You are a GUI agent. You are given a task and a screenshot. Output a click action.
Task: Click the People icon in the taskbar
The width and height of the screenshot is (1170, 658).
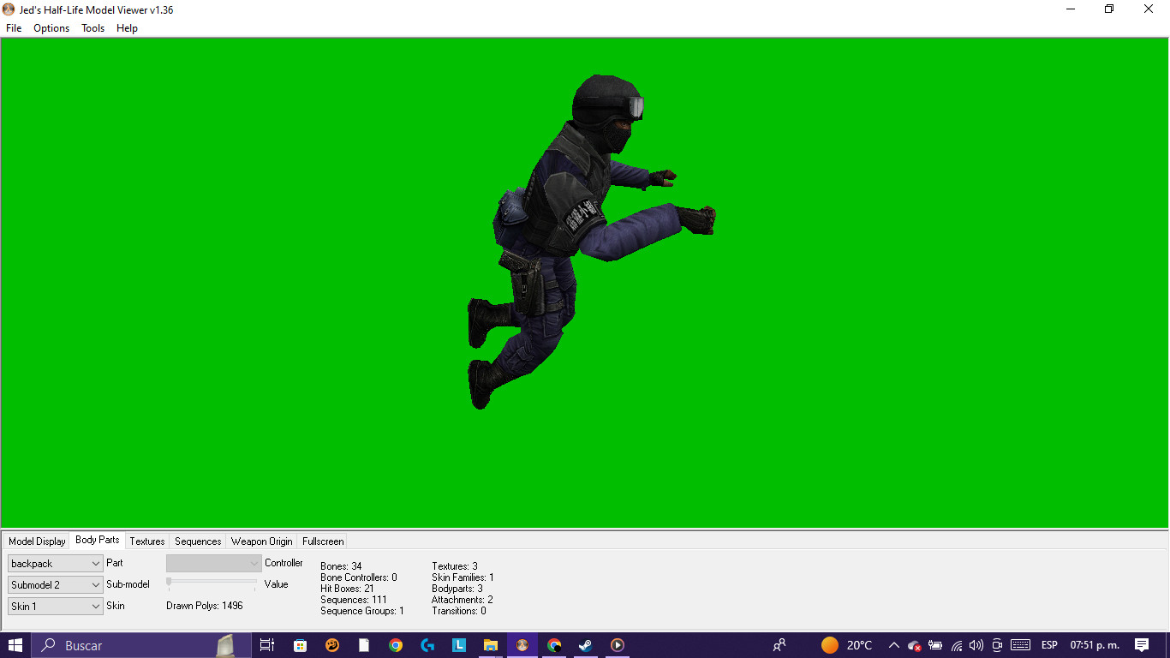point(779,645)
